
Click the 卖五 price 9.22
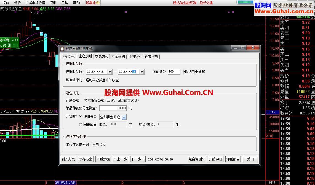pos(306,23)
